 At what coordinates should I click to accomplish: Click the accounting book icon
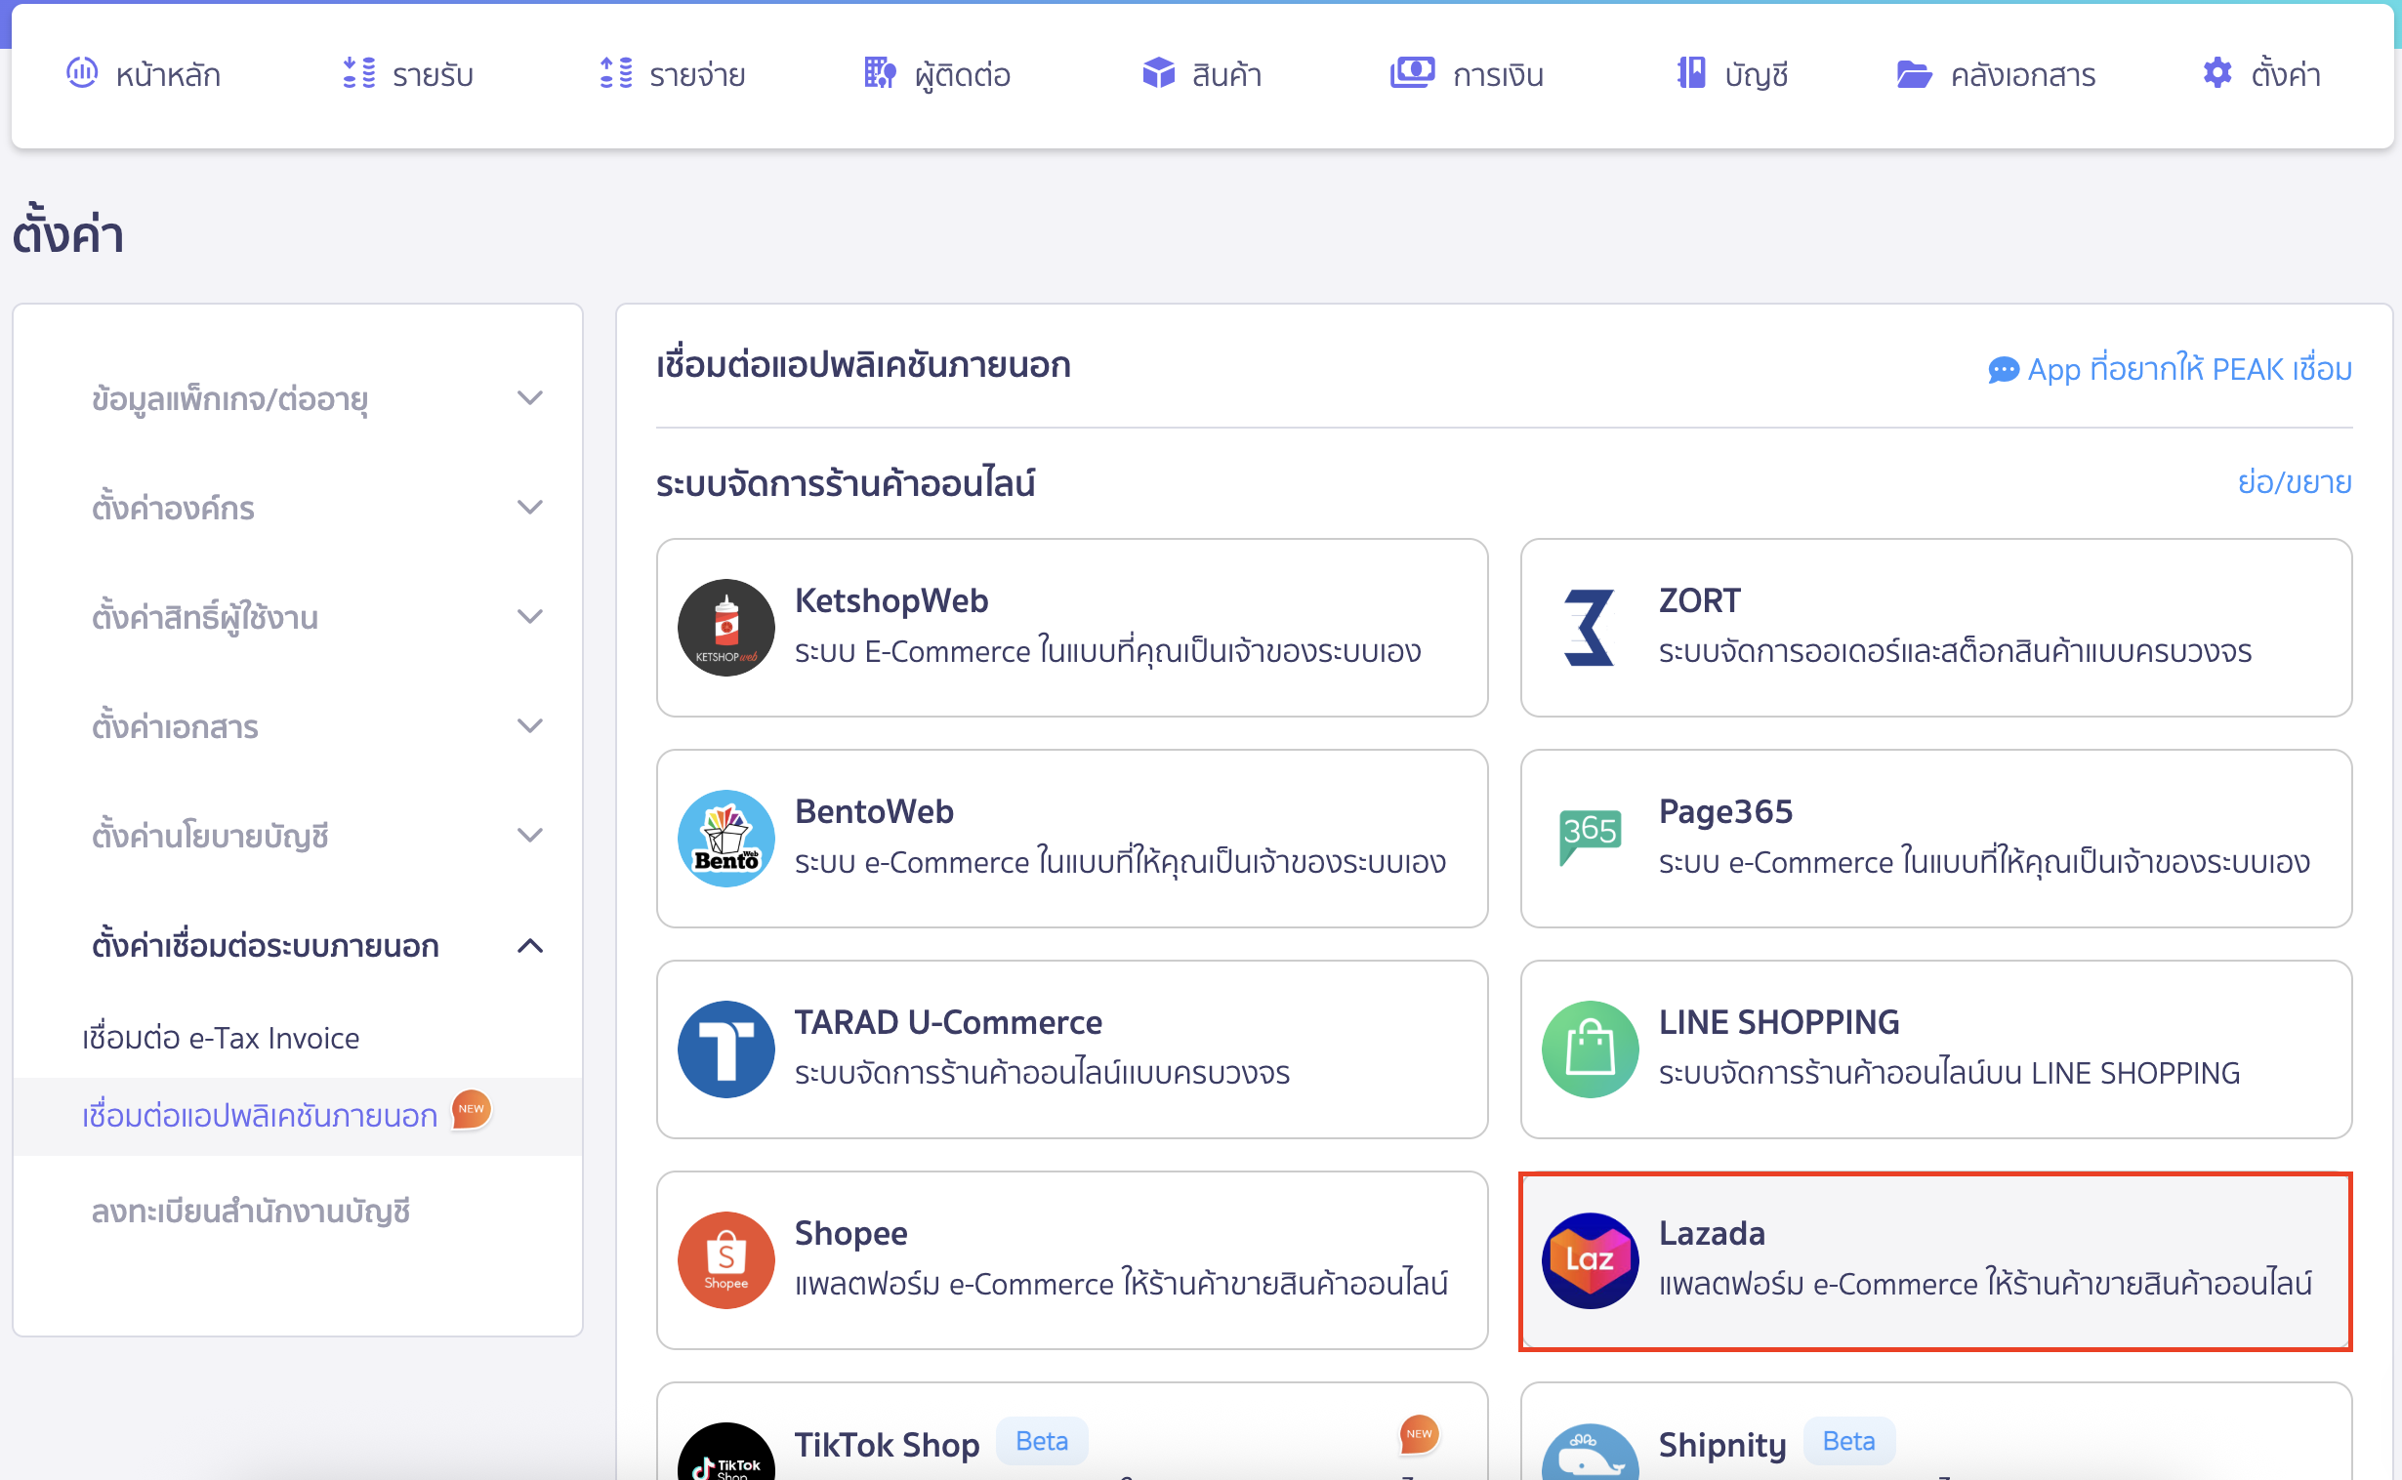(1690, 72)
